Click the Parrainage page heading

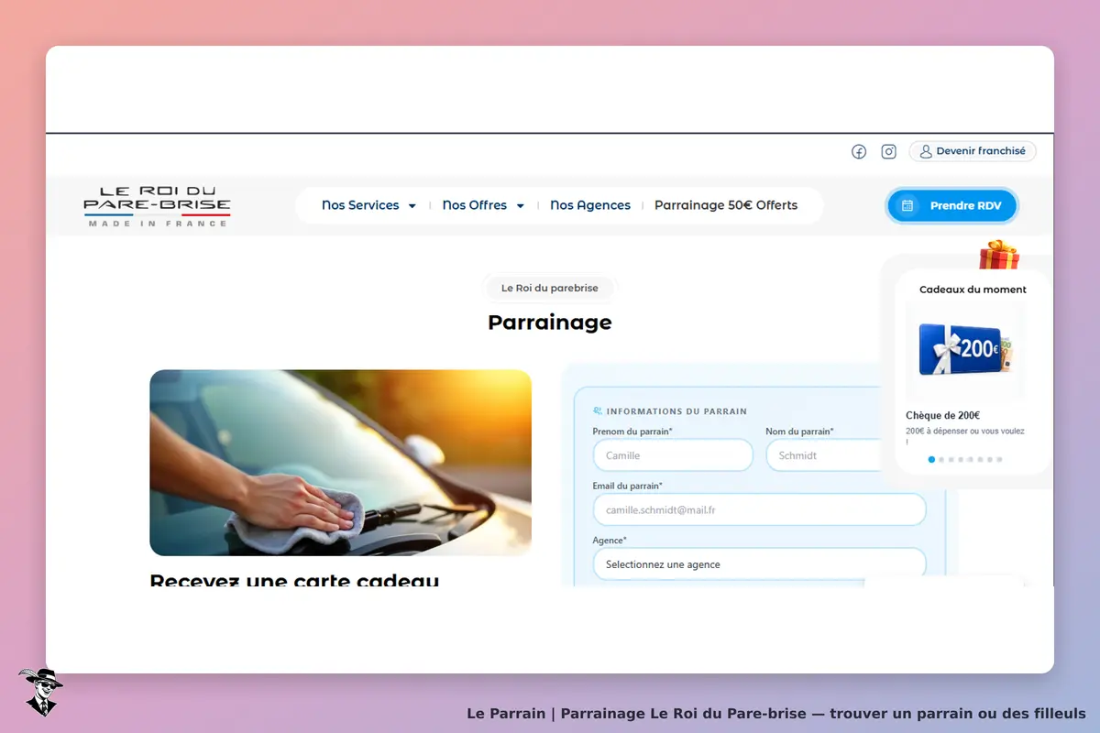point(550,323)
